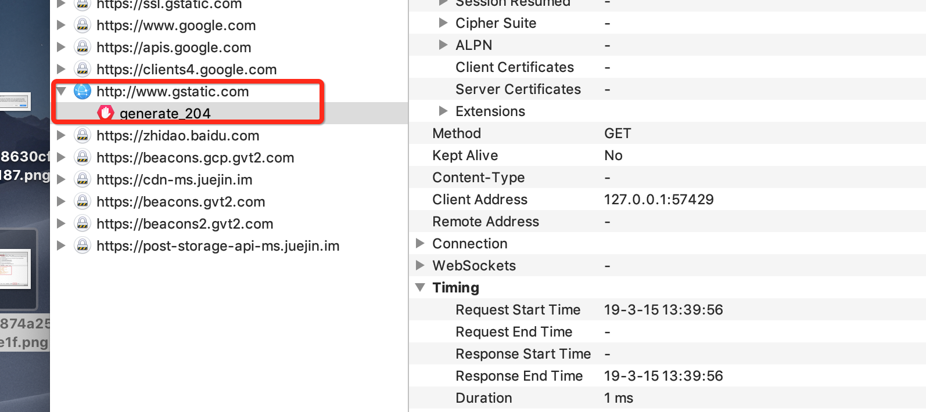Click the Duration value 1 ms

(x=619, y=398)
